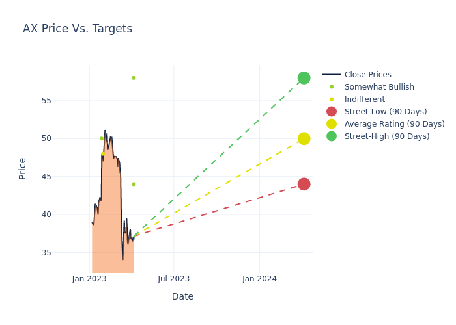Toggle the Close Prices legend entry
Viewport: 456px width, 325px height.
367,75
